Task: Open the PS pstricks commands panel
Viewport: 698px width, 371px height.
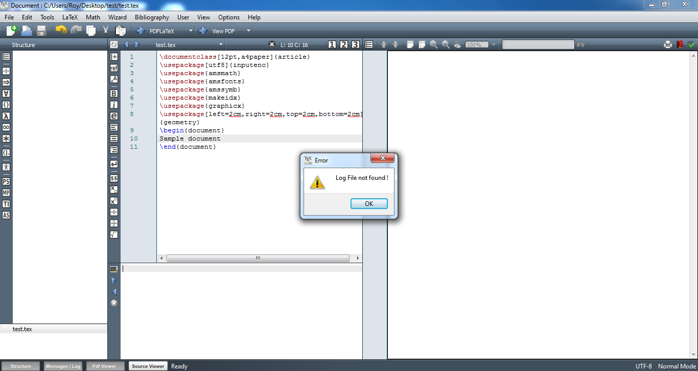Action: pos(6,181)
